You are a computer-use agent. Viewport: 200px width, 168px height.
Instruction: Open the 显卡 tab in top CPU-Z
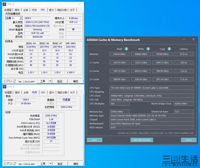tap(51, 10)
